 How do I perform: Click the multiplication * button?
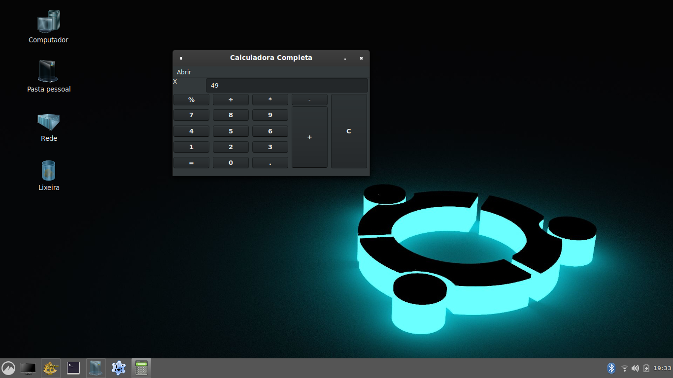tap(270, 99)
